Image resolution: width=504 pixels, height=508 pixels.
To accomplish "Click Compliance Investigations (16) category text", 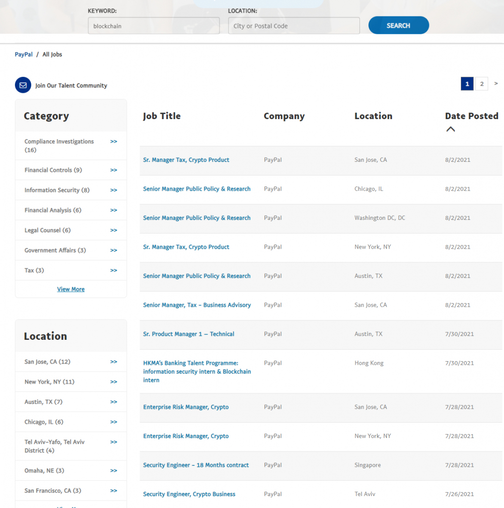I will 59,146.
